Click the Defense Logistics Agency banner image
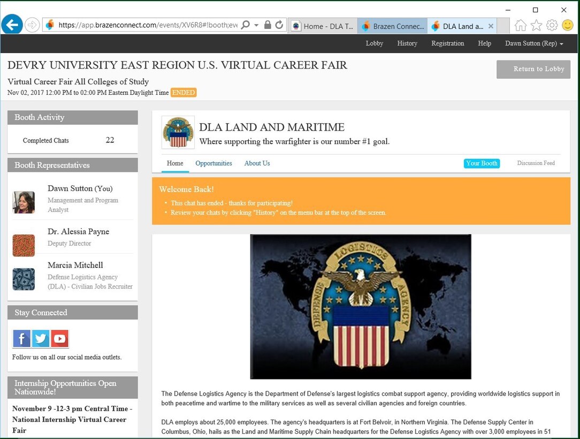This screenshot has width=580, height=439. pyautogui.click(x=361, y=306)
